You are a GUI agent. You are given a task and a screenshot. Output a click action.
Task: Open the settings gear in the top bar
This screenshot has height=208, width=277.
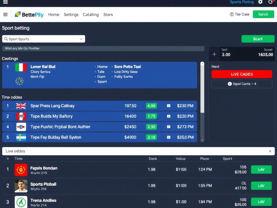pos(260,2)
